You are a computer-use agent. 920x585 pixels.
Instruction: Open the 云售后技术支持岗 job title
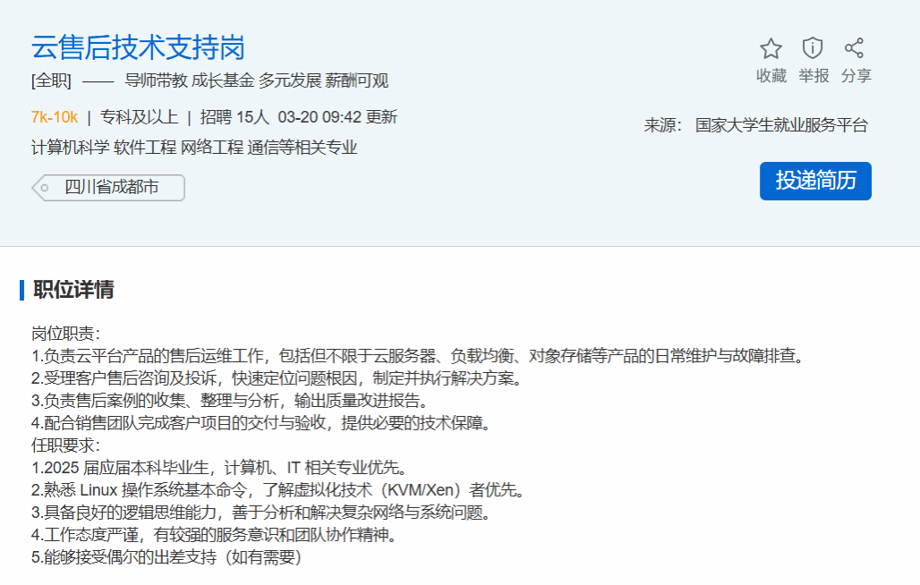(138, 47)
